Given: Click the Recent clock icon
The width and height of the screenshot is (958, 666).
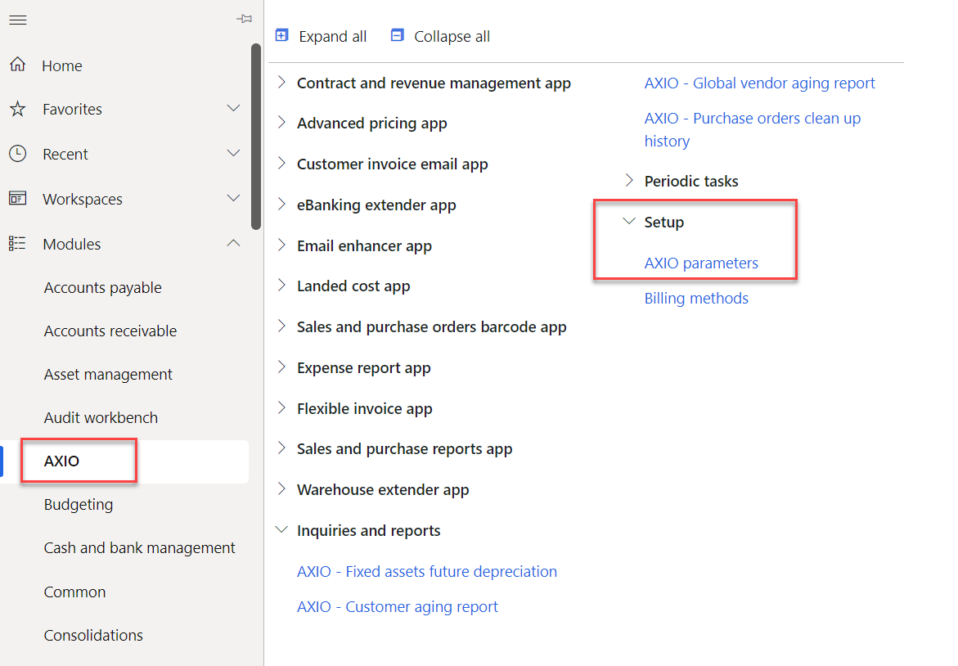Looking at the screenshot, I should coord(17,154).
